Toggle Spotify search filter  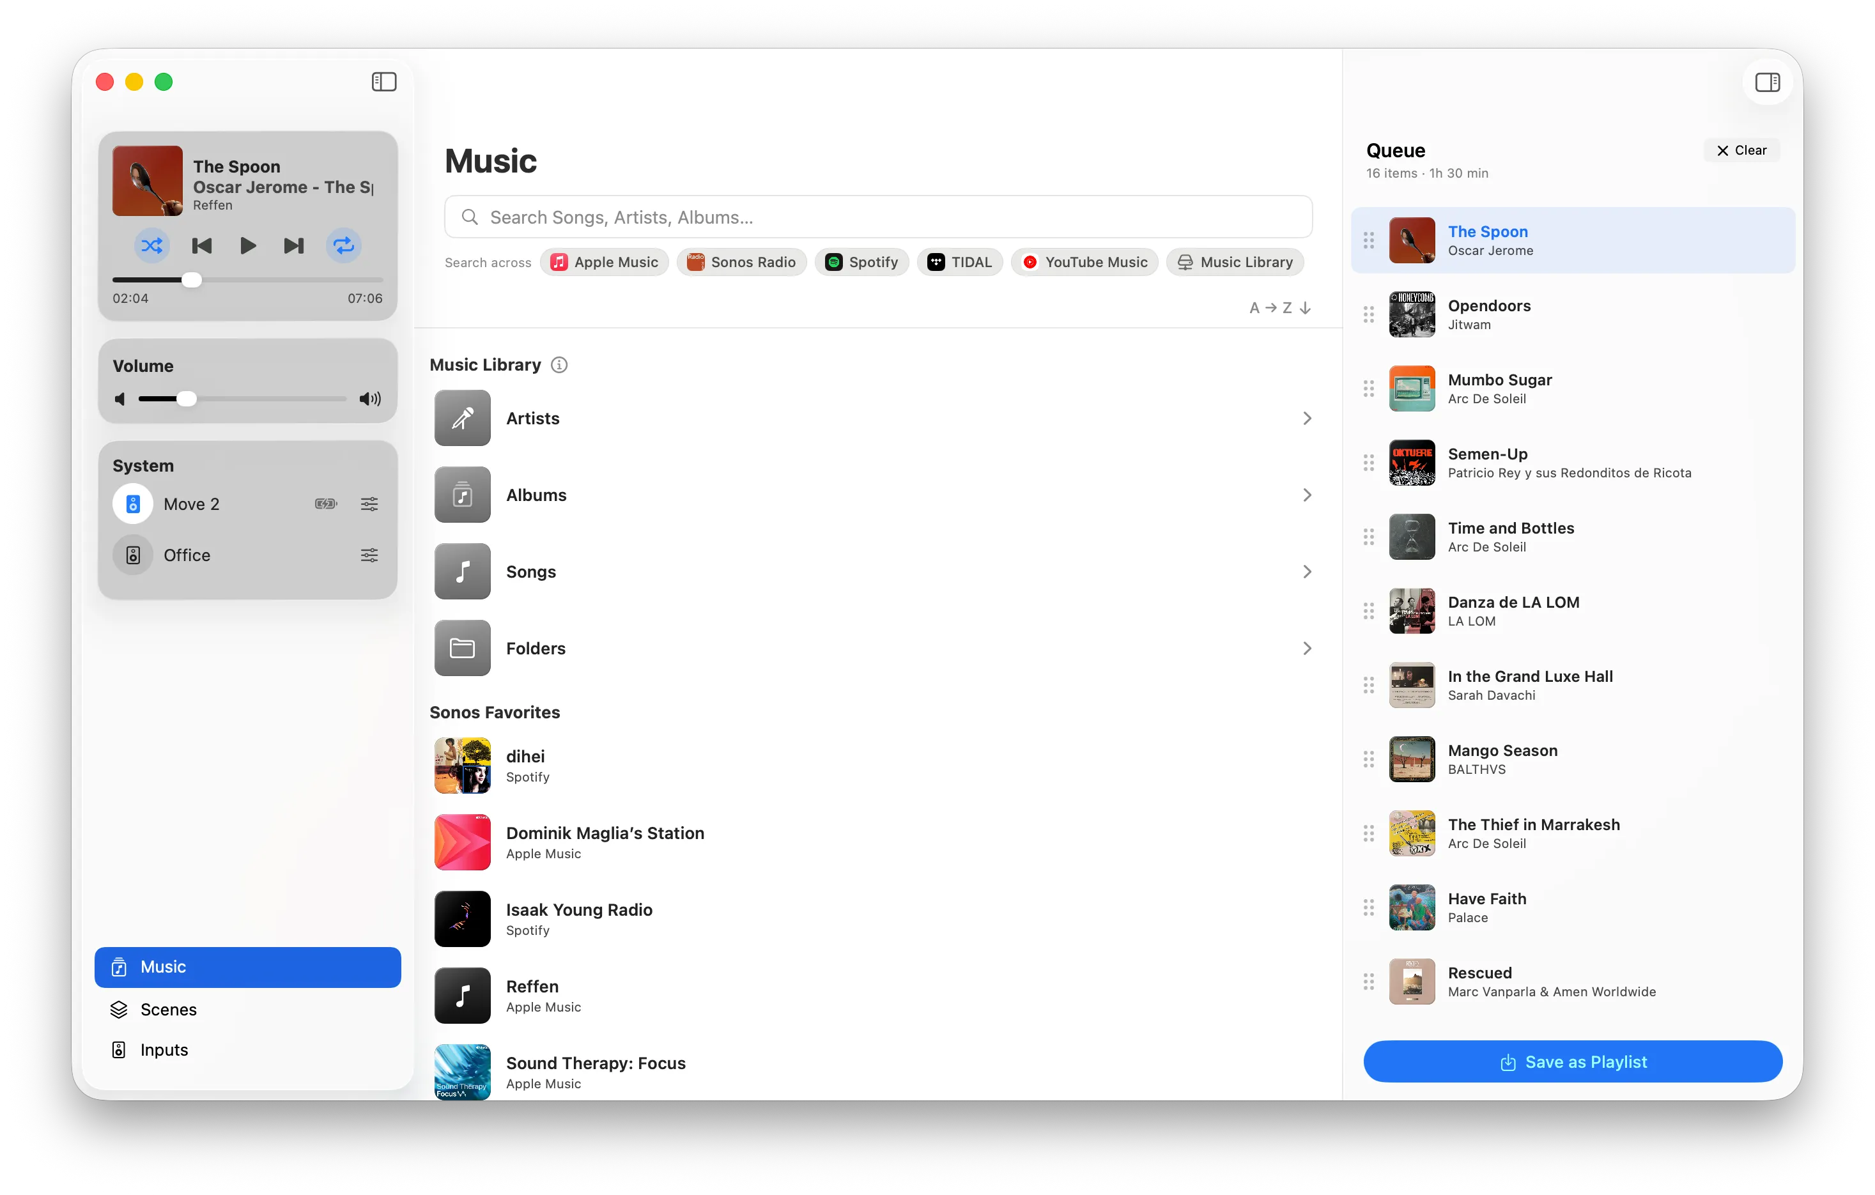[x=861, y=263]
